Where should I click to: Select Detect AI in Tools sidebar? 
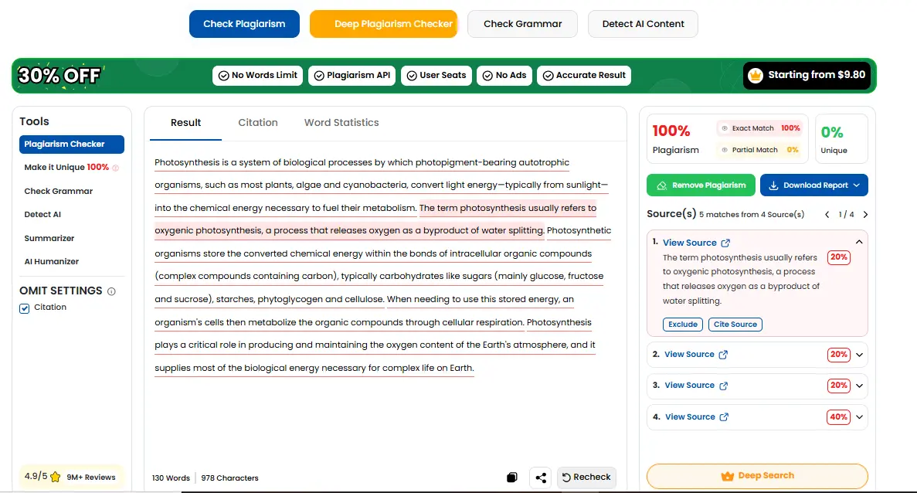[x=42, y=215]
